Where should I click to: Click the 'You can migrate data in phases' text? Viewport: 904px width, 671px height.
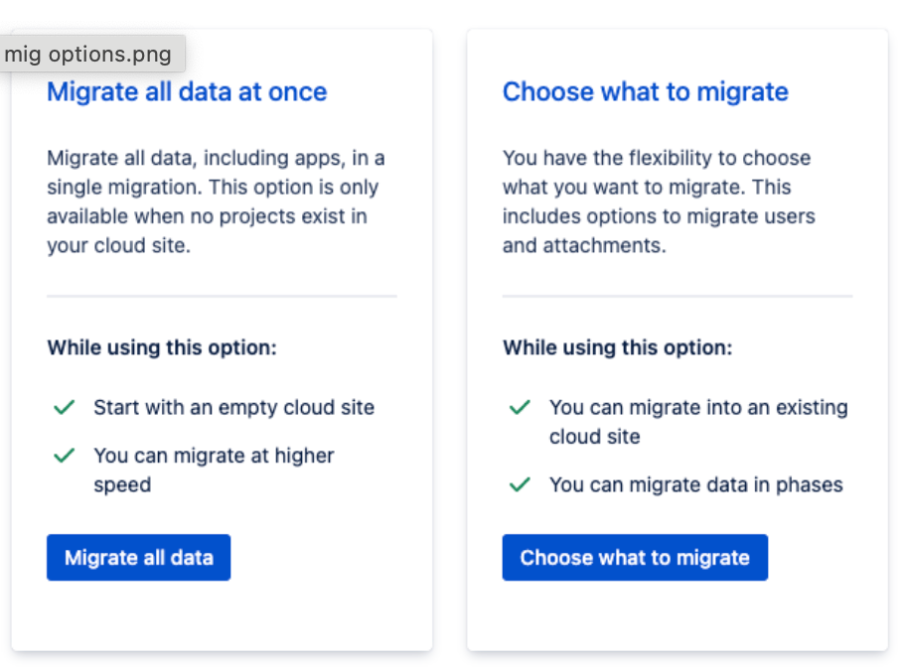coord(695,484)
